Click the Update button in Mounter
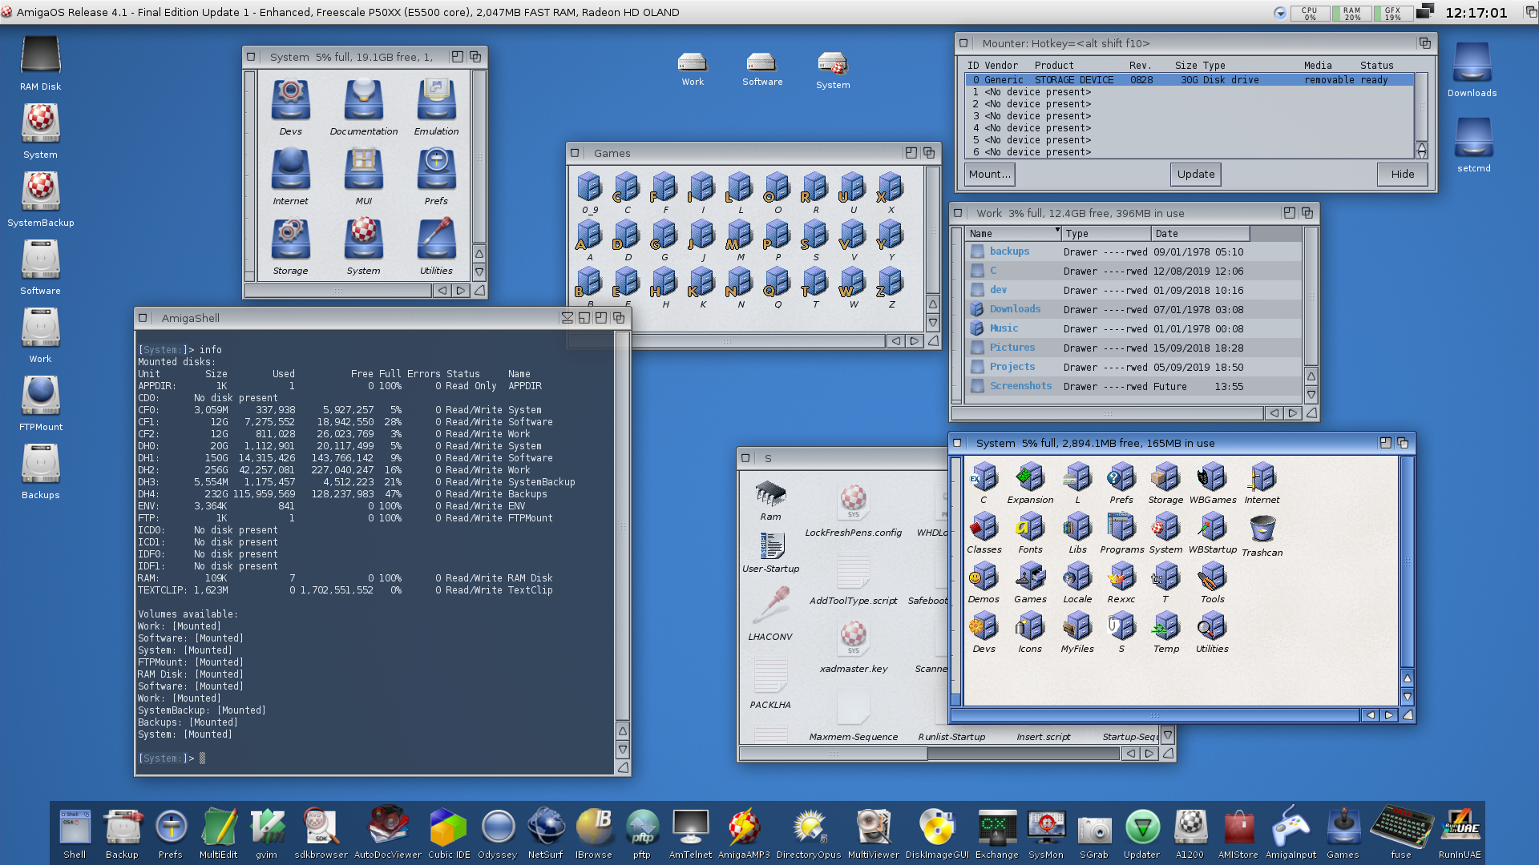 click(x=1195, y=174)
